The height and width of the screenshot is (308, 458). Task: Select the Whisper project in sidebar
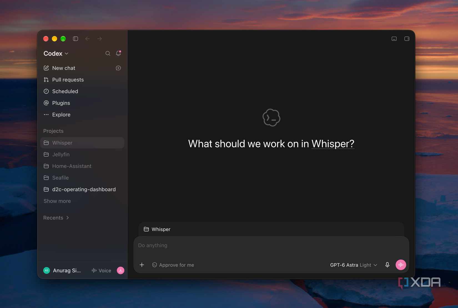[x=82, y=143]
